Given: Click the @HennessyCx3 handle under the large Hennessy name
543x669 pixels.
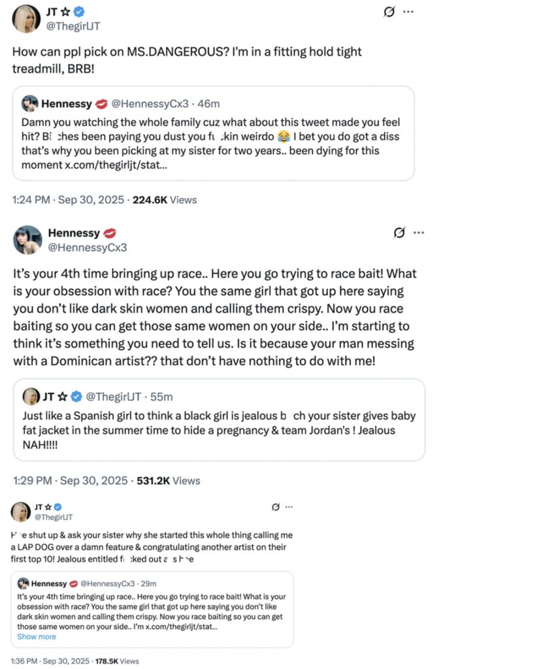Looking at the screenshot, I should (x=88, y=248).
